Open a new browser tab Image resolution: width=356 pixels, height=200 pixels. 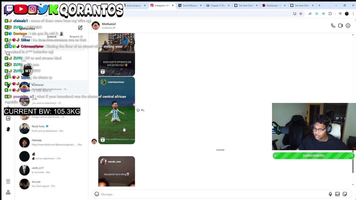pyautogui.click(x=319, y=5)
